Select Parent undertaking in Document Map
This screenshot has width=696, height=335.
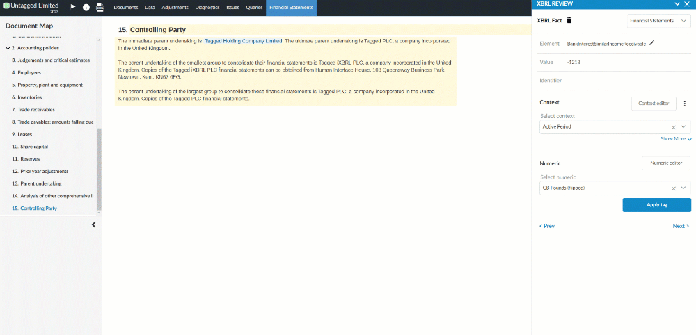point(36,183)
